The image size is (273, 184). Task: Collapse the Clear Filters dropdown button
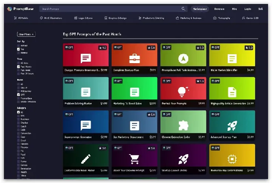pos(26,34)
